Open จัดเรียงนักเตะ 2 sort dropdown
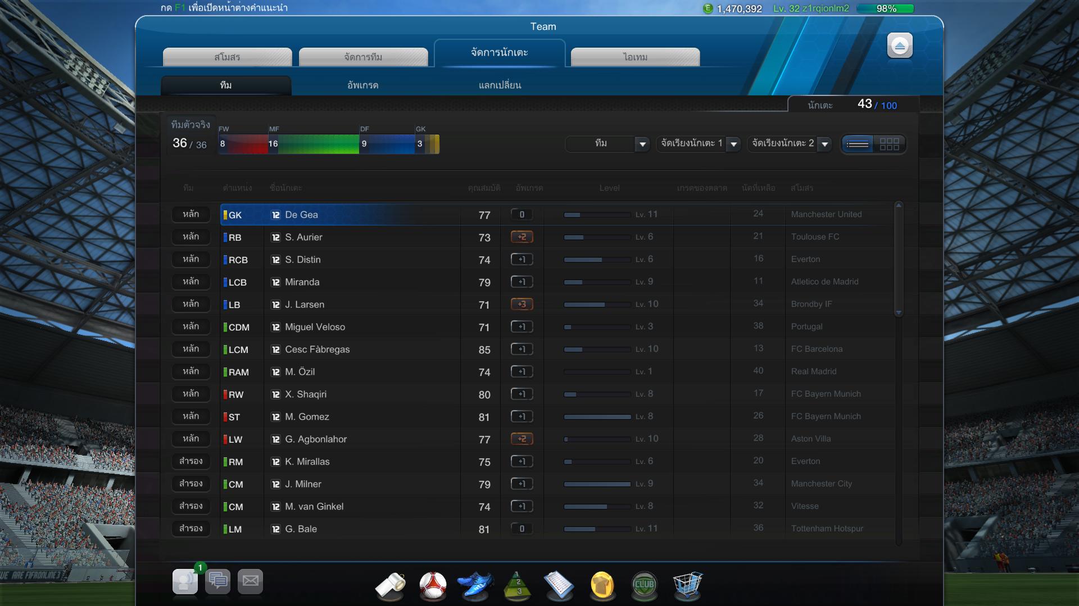Image resolution: width=1079 pixels, height=606 pixels. 824,144
